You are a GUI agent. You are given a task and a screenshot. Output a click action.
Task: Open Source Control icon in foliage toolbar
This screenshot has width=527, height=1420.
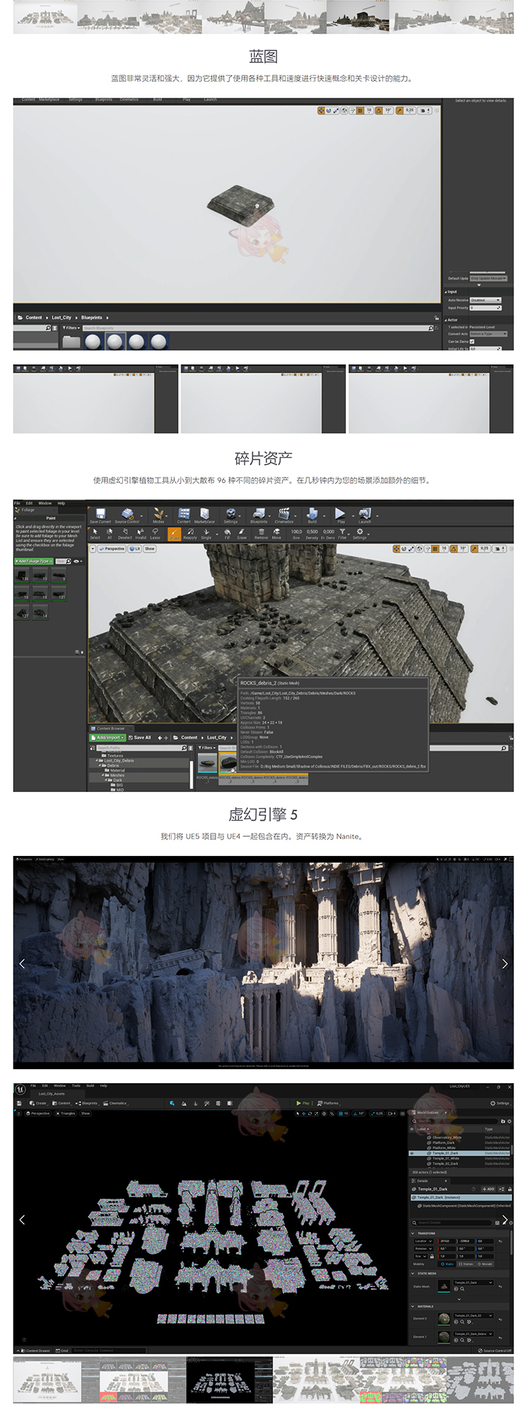coord(127,516)
